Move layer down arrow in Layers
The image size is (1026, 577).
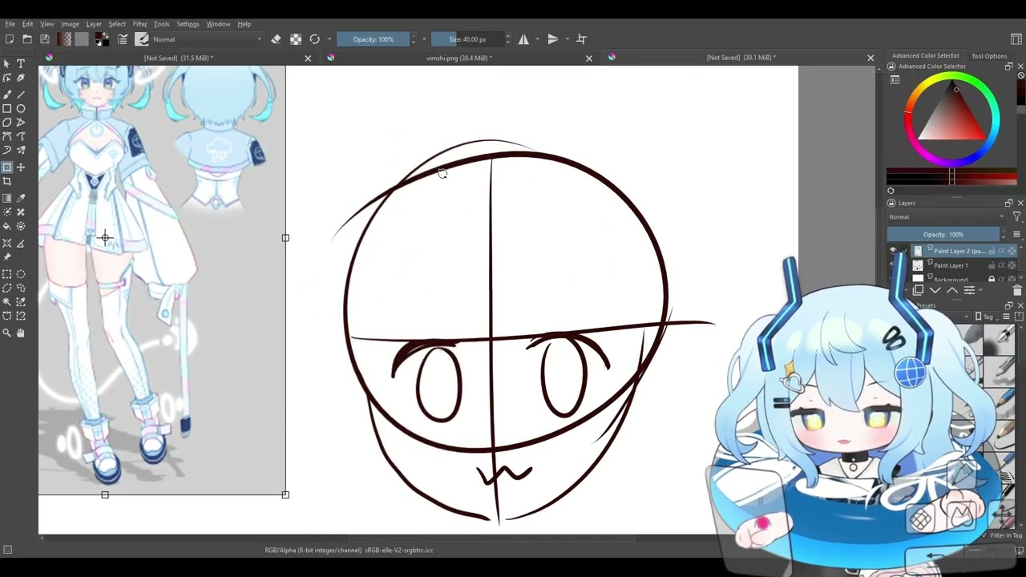(x=935, y=290)
